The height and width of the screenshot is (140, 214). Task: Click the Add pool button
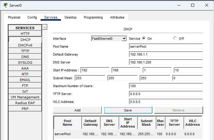[77, 110]
